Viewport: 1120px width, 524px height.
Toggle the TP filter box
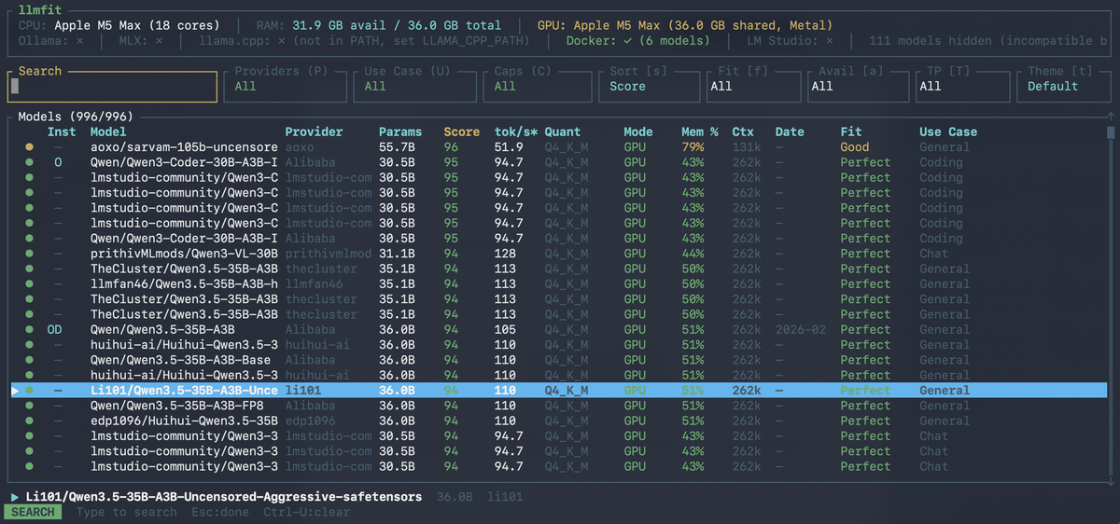tap(961, 86)
